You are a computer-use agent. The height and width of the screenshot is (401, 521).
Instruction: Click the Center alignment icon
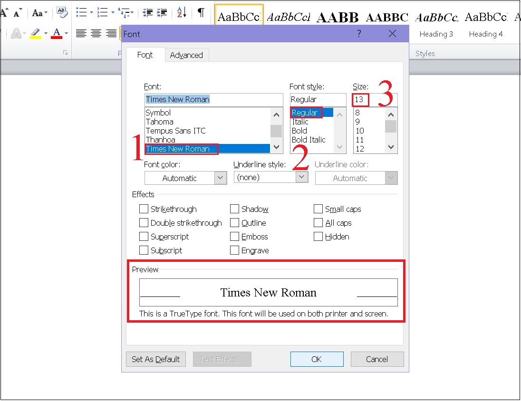click(96, 33)
